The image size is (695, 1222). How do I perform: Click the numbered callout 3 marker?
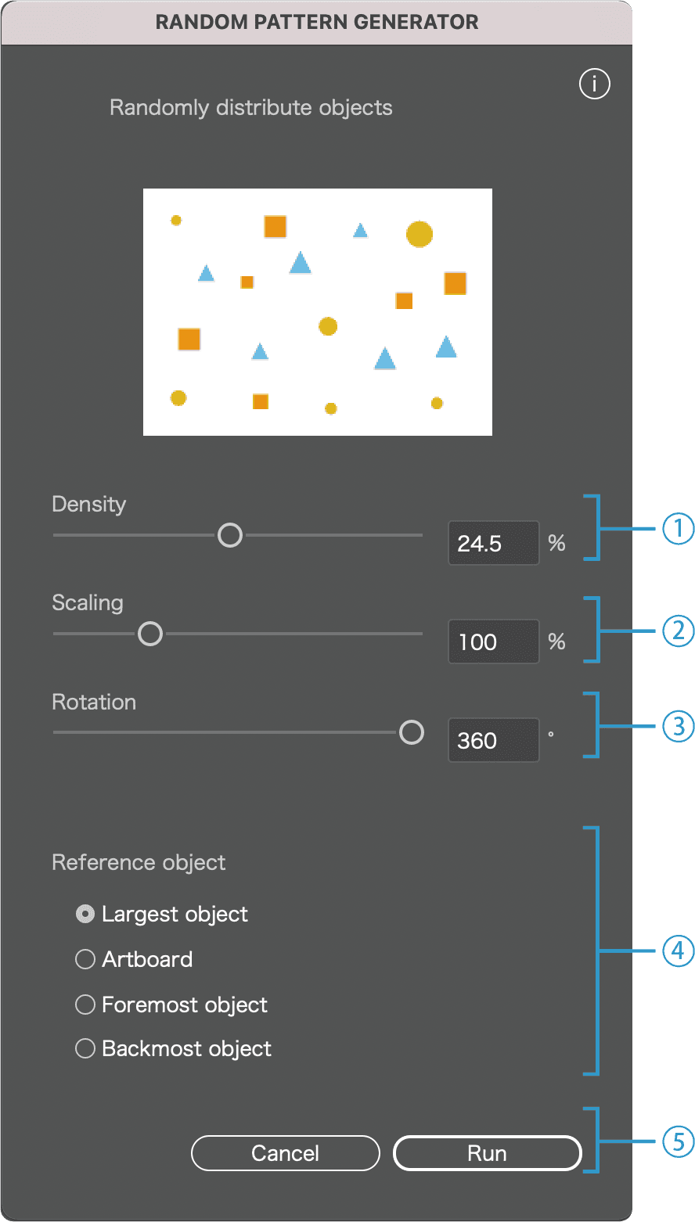click(678, 726)
